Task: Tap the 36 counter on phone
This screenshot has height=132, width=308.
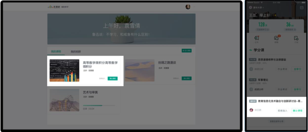Action: tap(290, 24)
